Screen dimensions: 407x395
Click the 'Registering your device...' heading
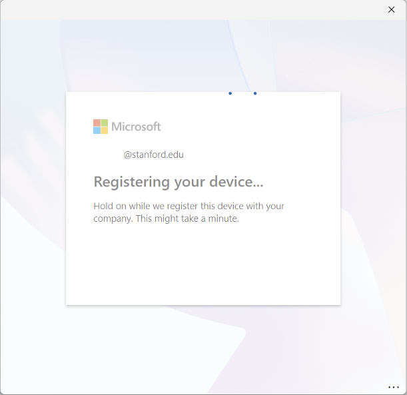(x=179, y=182)
